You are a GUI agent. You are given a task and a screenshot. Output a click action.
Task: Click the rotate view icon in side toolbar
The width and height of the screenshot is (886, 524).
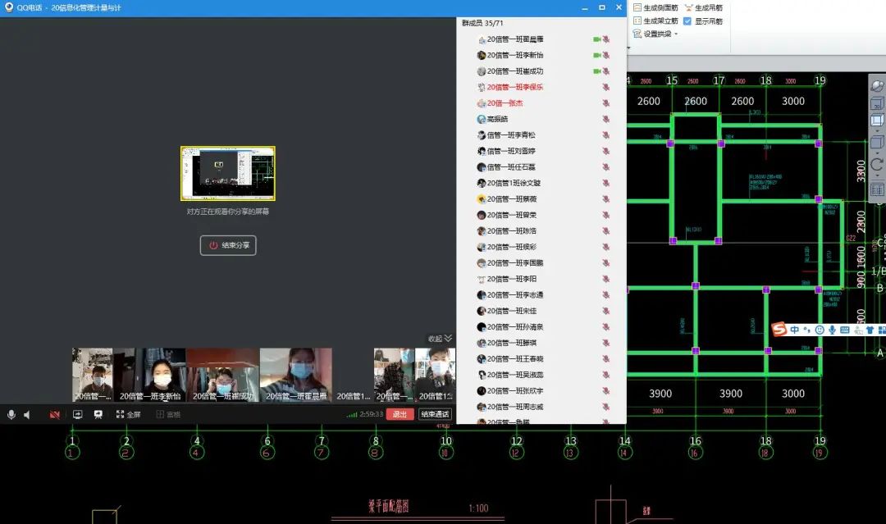point(877,164)
